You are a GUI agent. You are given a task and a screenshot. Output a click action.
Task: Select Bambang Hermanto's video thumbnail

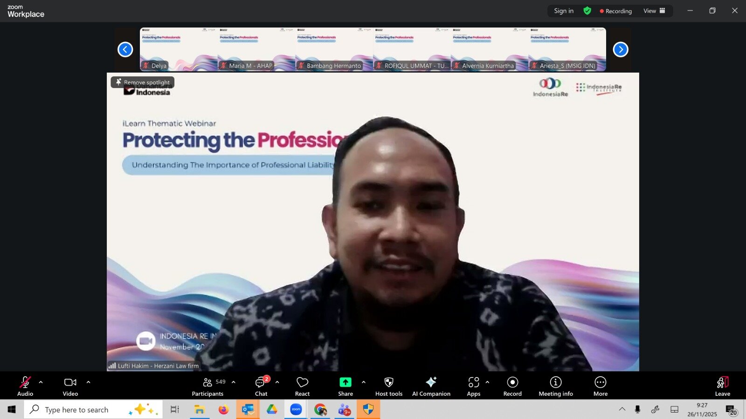(334, 49)
